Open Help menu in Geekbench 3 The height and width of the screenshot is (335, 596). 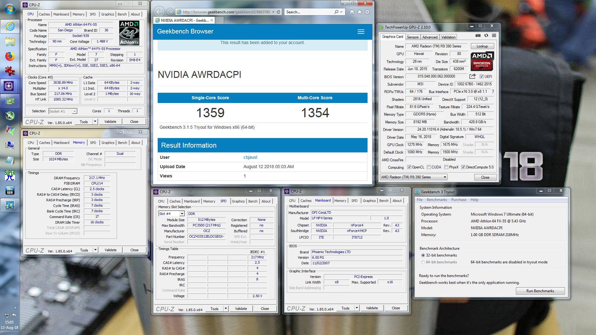pyautogui.click(x=474, y=200)
